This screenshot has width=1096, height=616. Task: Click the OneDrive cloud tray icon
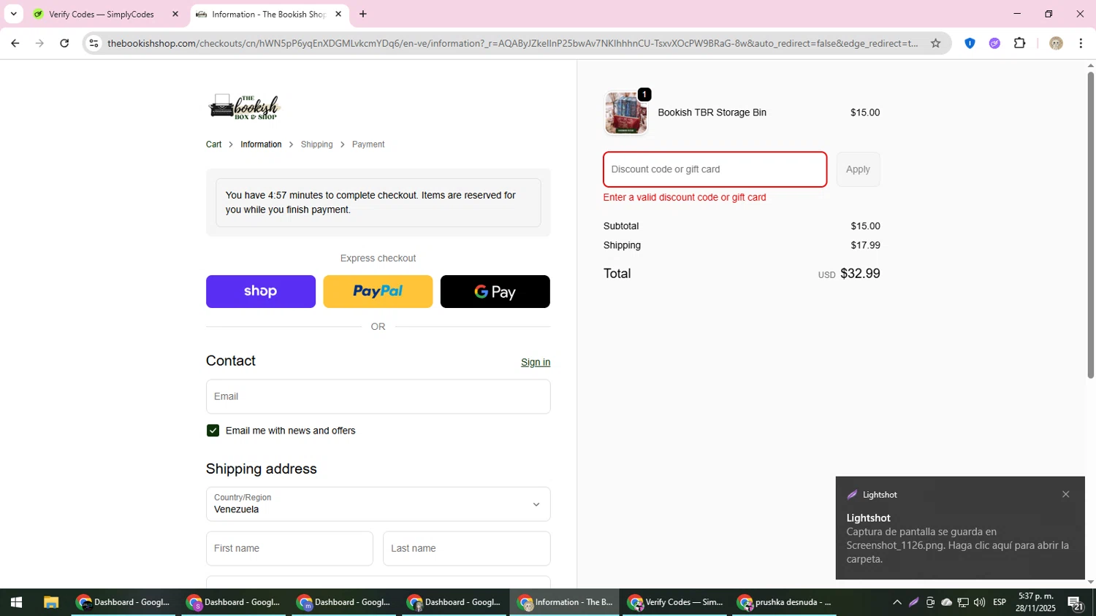tap(947, 602)
